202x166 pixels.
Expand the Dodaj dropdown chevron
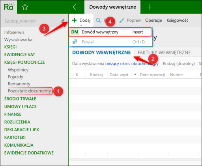pyautogui.click(x=81, y=25)
